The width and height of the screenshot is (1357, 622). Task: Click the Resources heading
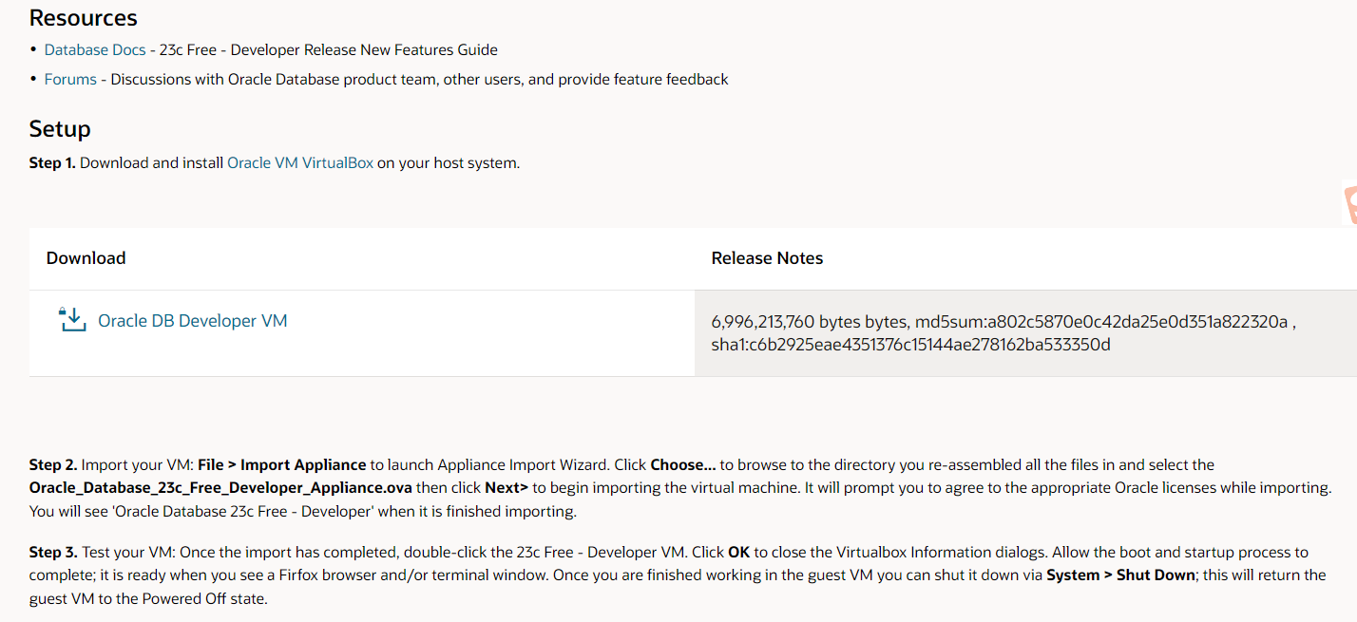click(84, 18)
